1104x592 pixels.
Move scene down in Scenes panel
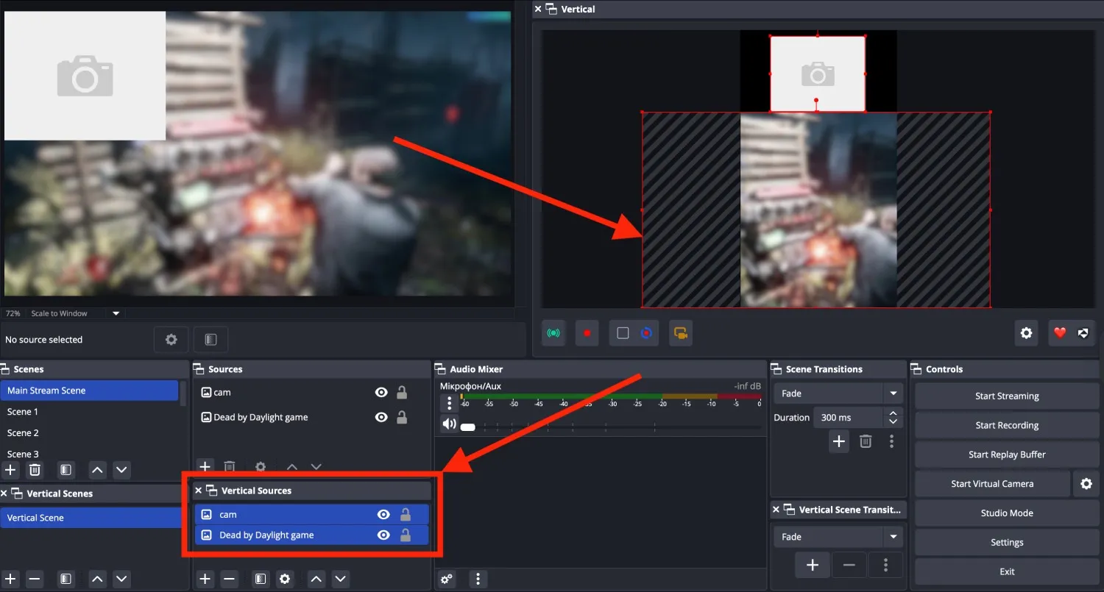[122, 469]
